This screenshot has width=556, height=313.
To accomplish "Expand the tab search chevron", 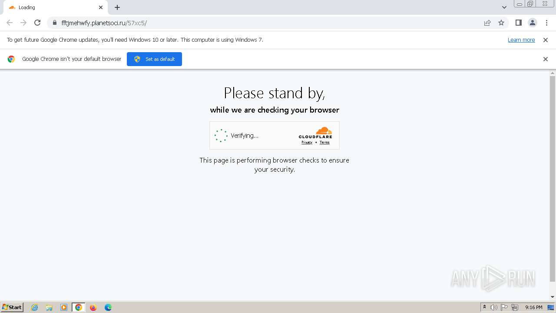I will click(504, 7).
